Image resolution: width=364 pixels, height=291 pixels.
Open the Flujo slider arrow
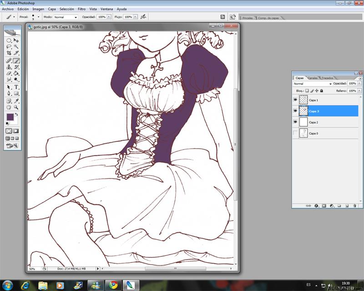pos(135,17)
